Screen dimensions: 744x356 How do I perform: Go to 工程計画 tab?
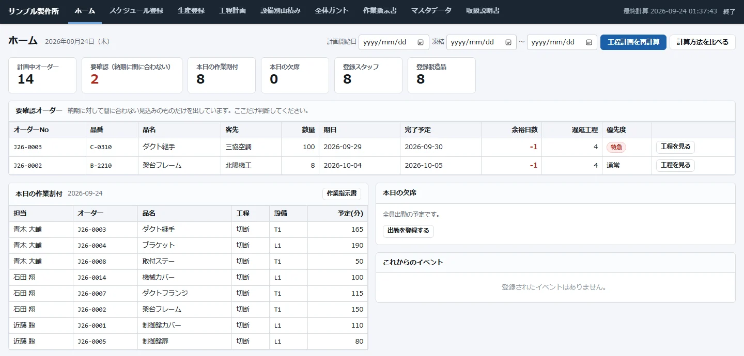[x=232, y=11]
